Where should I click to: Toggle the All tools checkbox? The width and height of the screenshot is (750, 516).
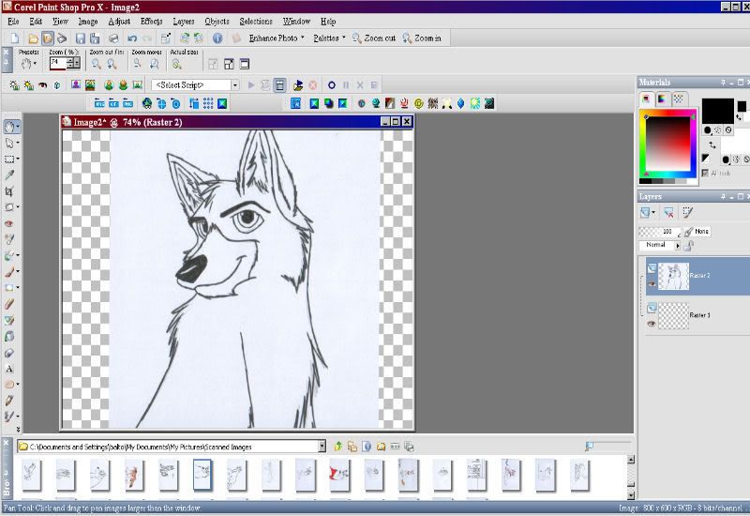705,174
